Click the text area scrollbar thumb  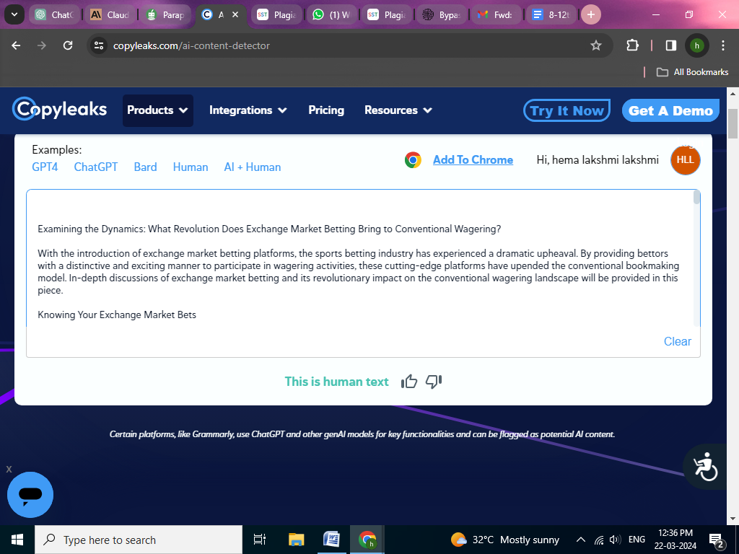pos(696,197)
